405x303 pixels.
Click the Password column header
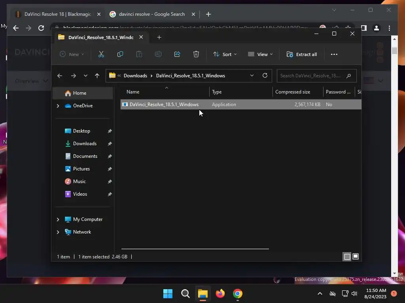click(x=339, y=92)
